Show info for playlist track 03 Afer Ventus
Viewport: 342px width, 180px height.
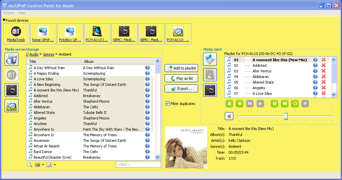[315, 71]
